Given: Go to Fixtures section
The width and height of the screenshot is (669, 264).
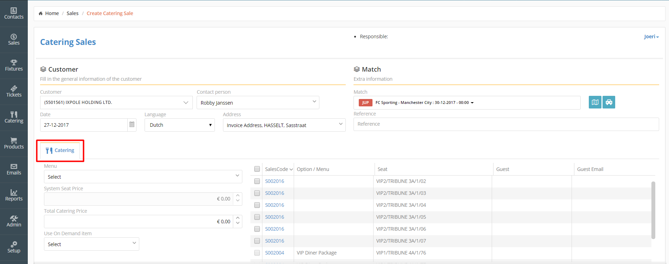Looking at the screenshot, I should [x=14, y=66].
